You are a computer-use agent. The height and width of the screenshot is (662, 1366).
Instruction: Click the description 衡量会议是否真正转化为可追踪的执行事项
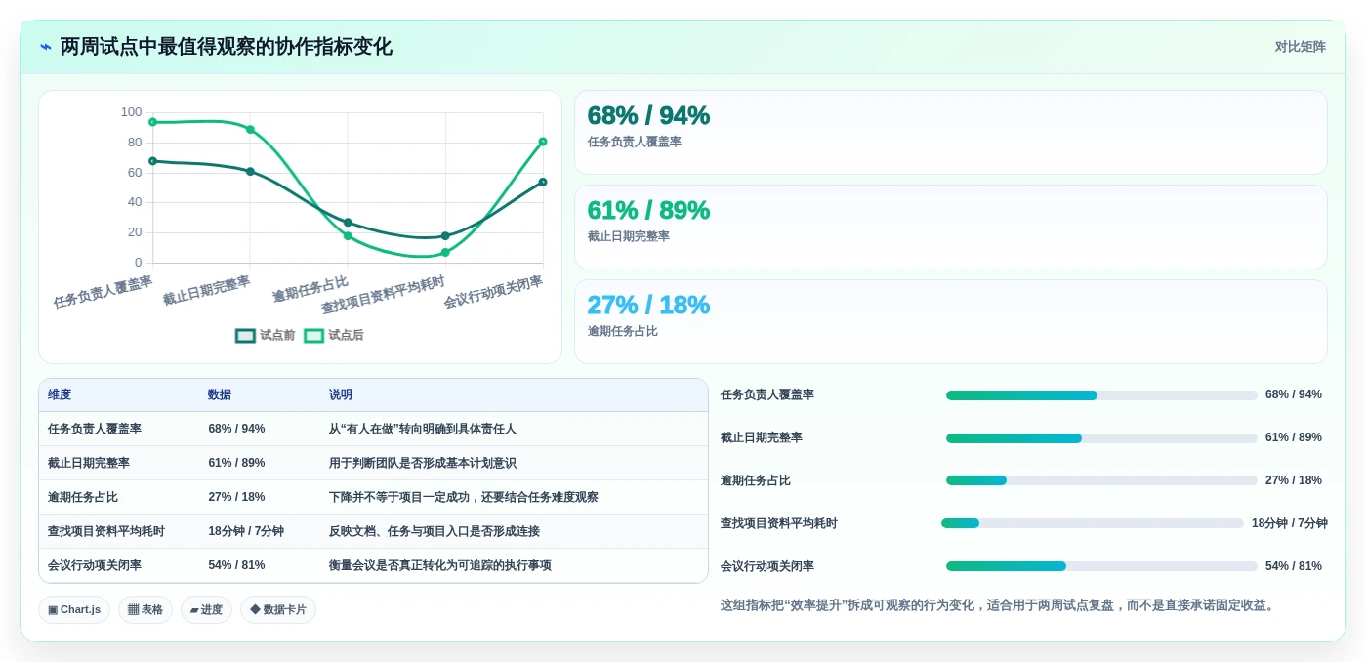(x=440, y=565)
